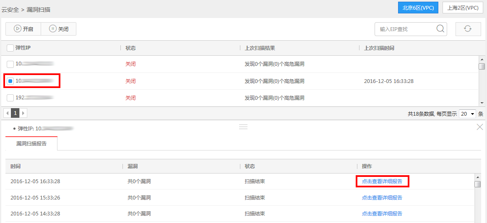Close the detail panel with X

[x=480, y=127]
